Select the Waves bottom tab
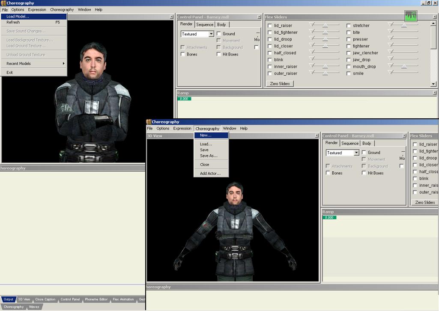This screenshot has height=311, width=439. pyautogui.click(x=34, y=307)
